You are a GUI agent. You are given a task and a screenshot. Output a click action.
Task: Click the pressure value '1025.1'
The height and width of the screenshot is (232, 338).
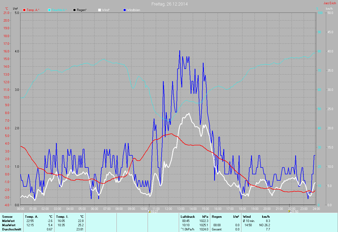click(204, 225)
